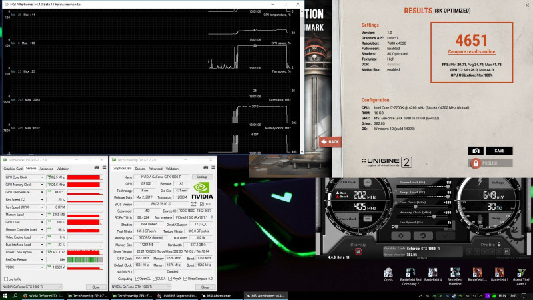Toggle the CUDA checkbox

click(155, 279)
